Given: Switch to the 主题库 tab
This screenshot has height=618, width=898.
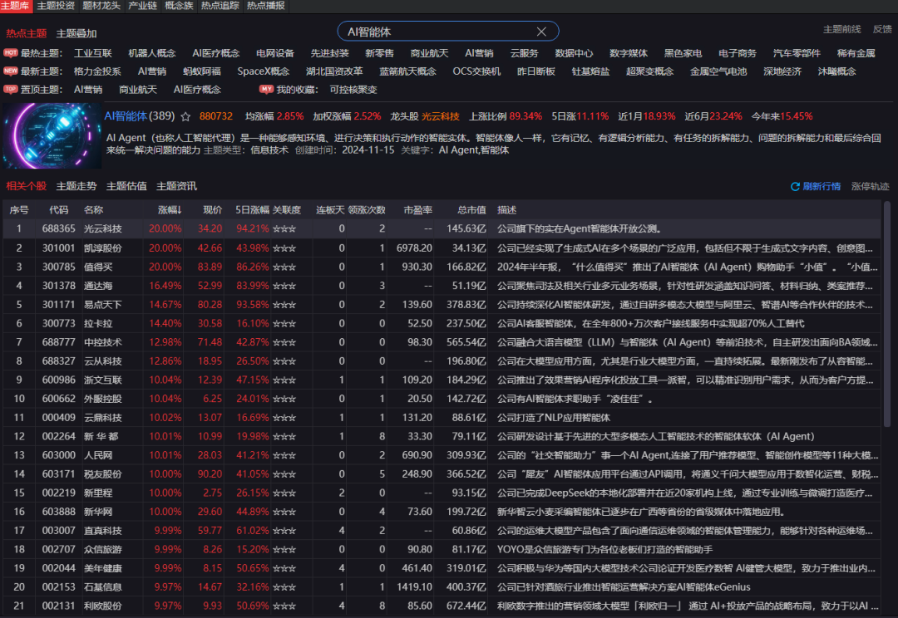Looking at the screenshot, I should 16,6.
